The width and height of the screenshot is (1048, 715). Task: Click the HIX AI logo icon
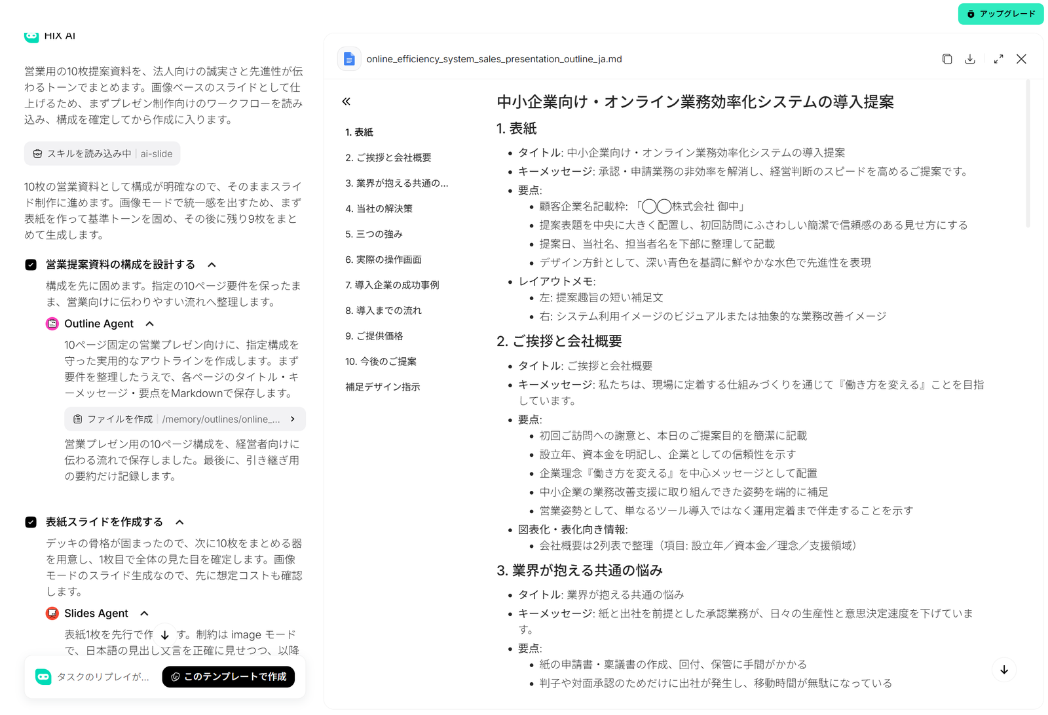tap(31, 36)
